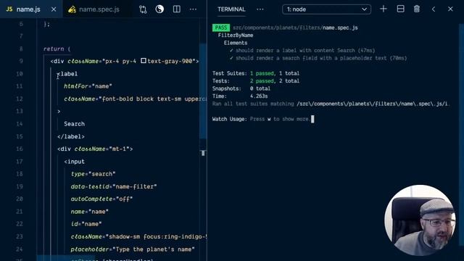Split the terminal pane
The image size is (464, 261).
tap(400, 9)
